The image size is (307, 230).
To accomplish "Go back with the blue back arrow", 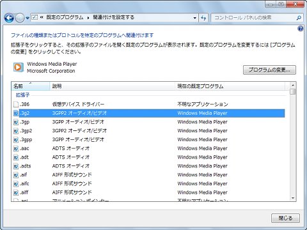I will tap(9, 18).
